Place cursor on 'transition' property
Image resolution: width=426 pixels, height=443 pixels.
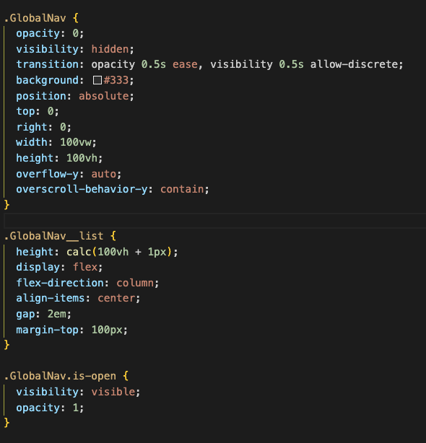(x=47, y=64)
